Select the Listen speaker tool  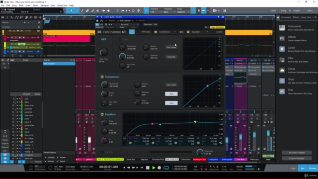109,10
